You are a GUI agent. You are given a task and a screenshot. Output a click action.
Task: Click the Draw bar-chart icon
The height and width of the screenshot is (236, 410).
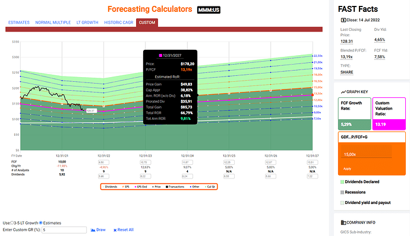click(93, 230)
